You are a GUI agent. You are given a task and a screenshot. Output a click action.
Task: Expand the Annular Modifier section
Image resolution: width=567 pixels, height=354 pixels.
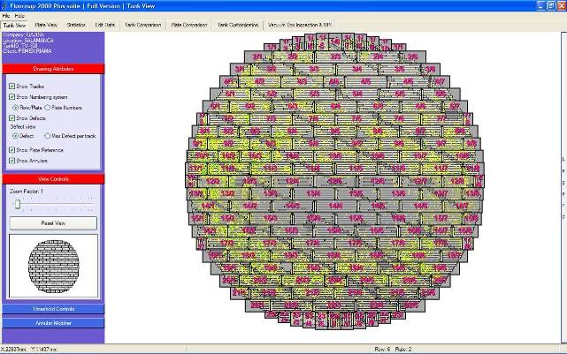coord(52,322)
